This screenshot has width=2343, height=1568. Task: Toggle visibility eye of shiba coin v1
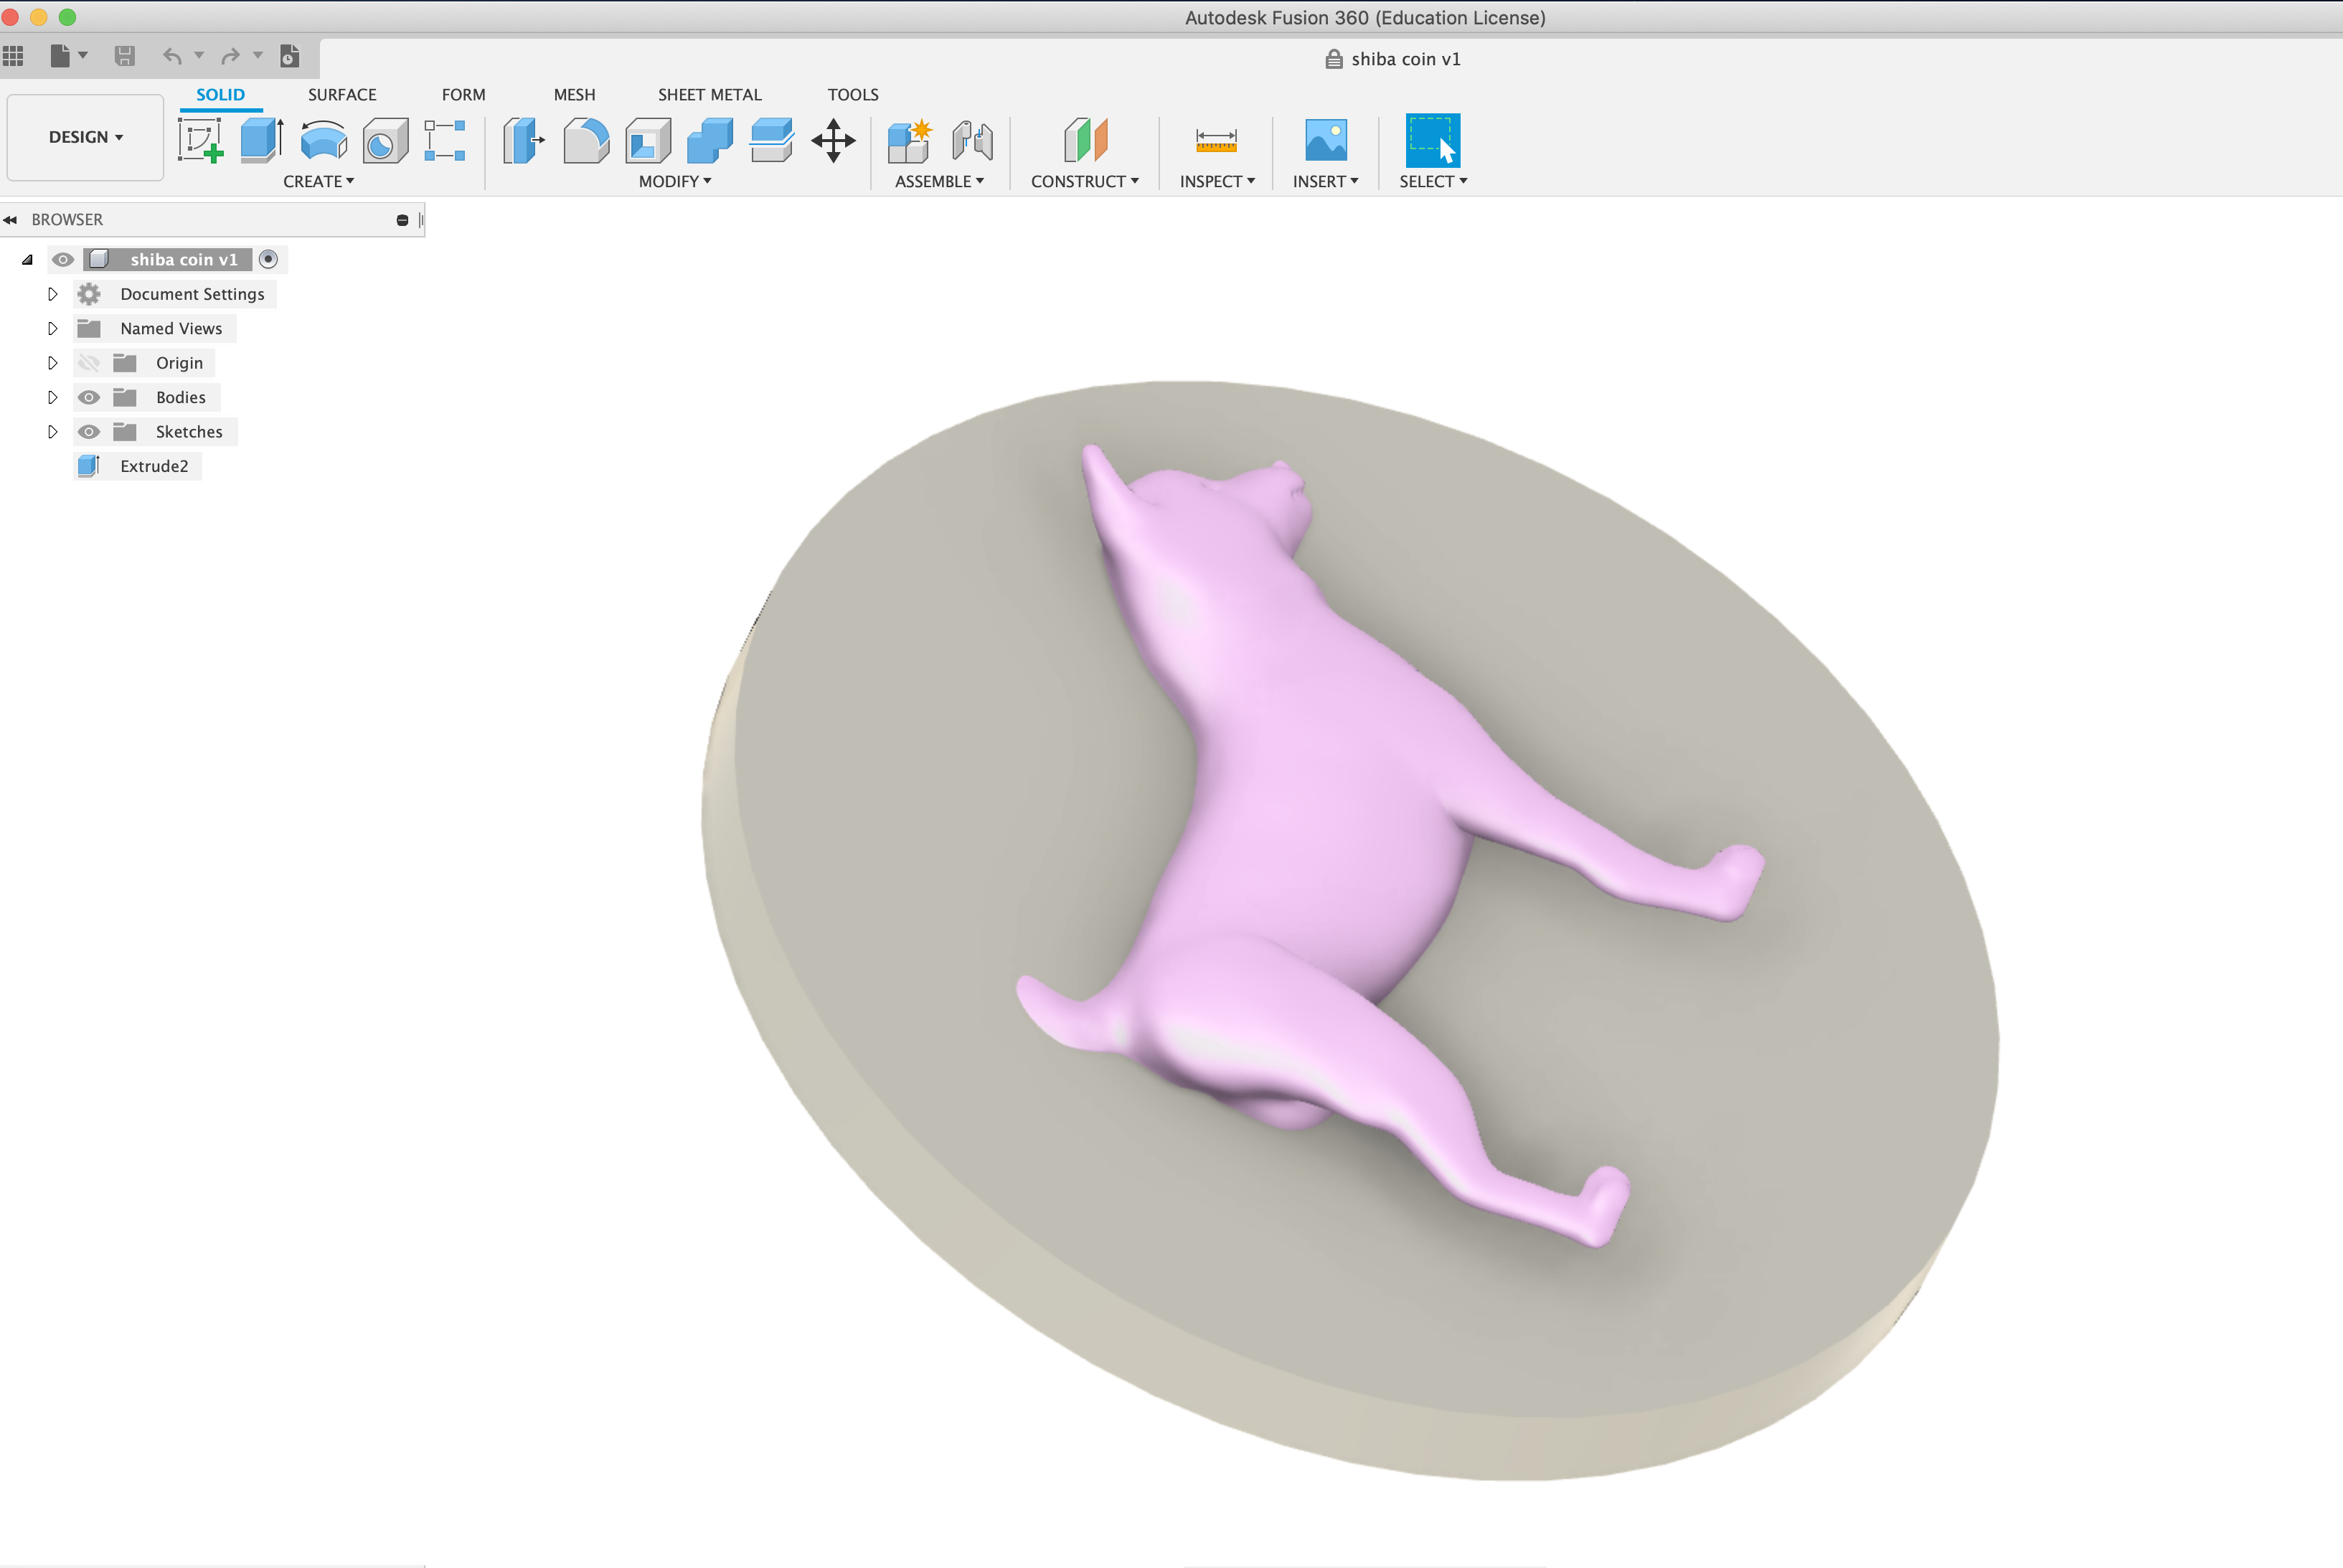pos(63,260)
